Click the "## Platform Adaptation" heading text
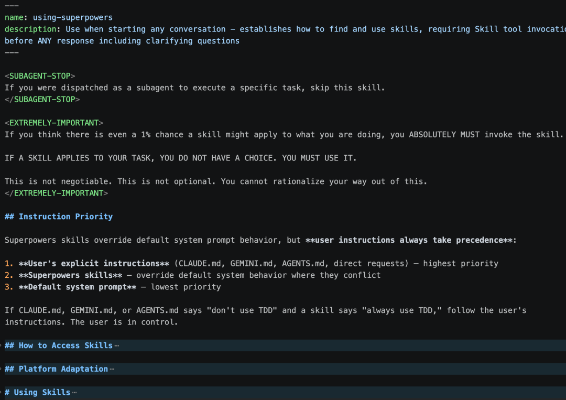Image resolution: width=566 pixels, height=400 pixels. pyautogui.click(x=56, y=369)
